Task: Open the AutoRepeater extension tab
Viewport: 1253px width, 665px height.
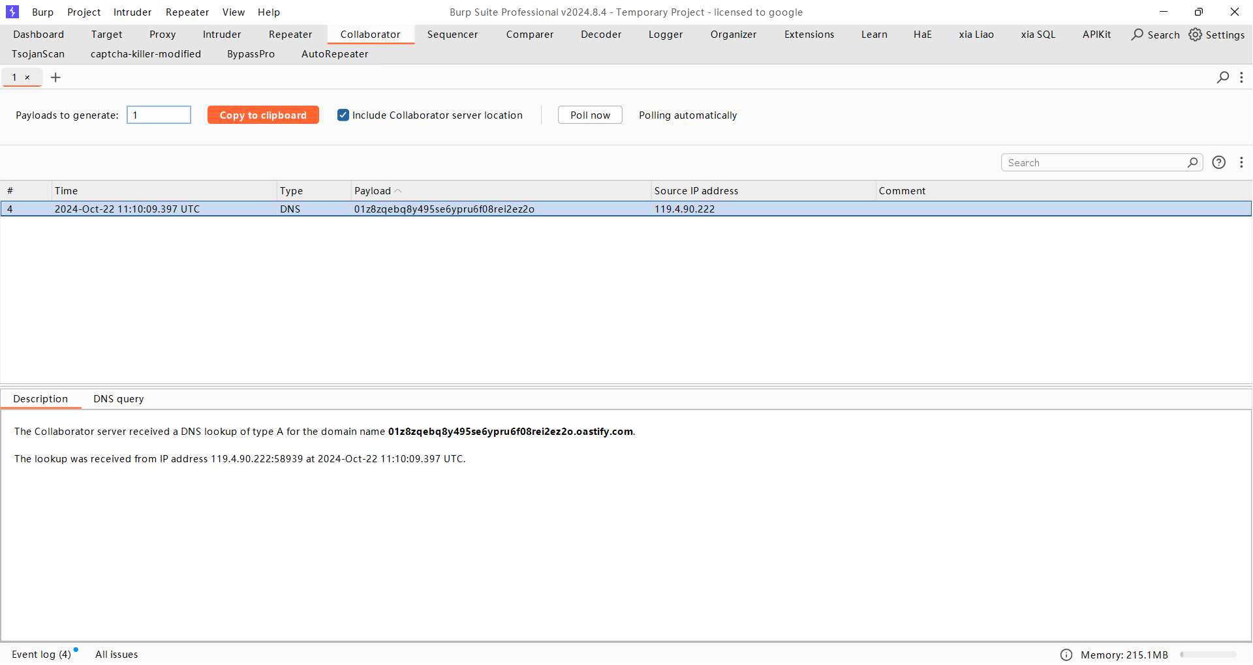Action: (335, 54)
